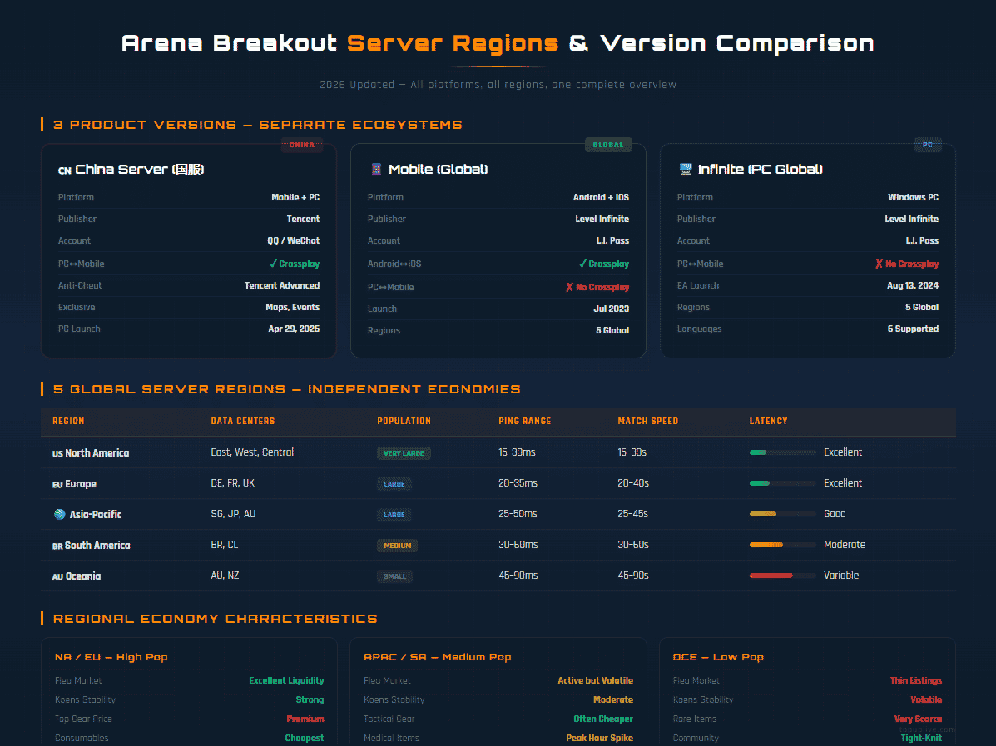This screenshot has width=996, height=746.
Task: Click the 'QQ / WeChat' account value
Action: pyautogui.click(x=294, y=240)
